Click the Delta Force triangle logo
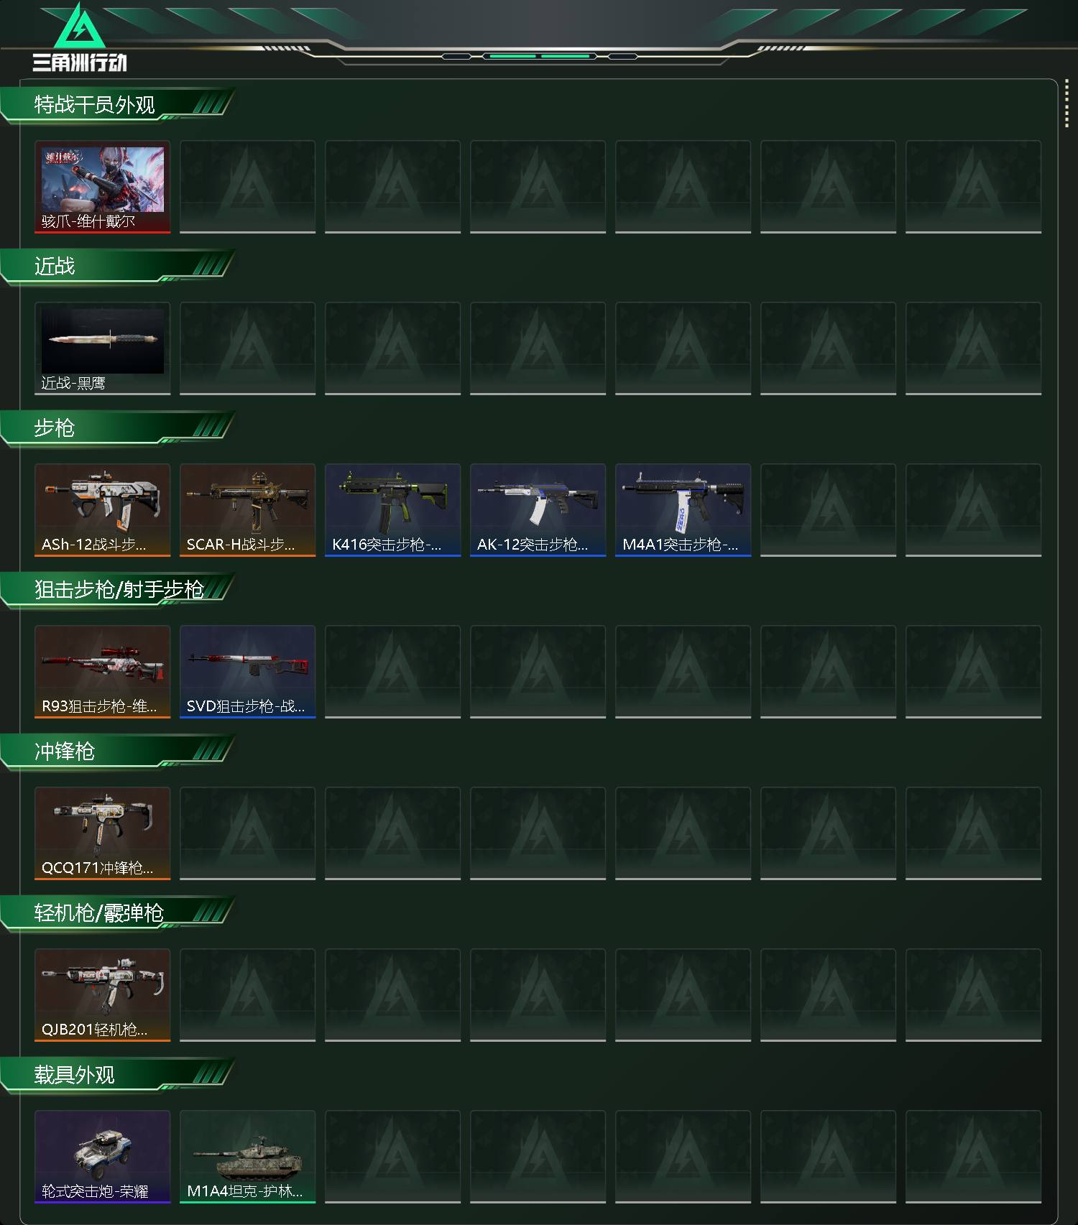 tap(80, 37)
